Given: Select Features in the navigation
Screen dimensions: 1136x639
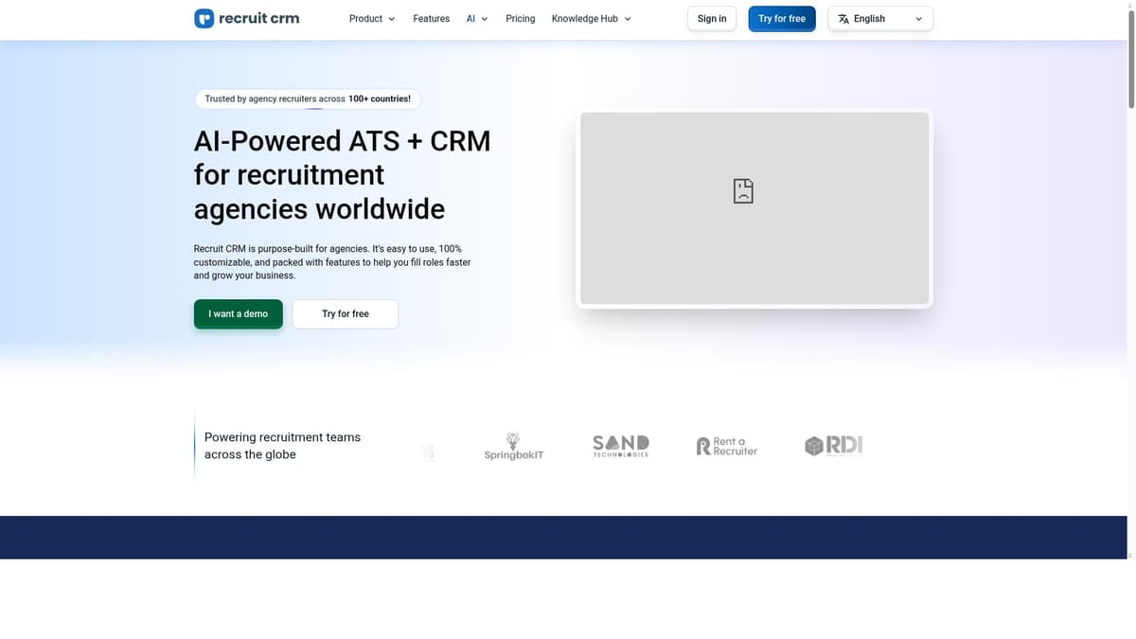Looking at the screenshot, I should tap(431, 18).
